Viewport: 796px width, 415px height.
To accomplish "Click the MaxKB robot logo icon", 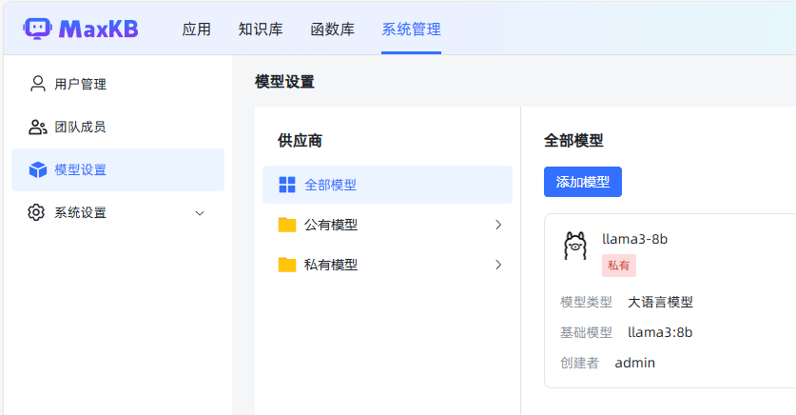I will point(37,29).
